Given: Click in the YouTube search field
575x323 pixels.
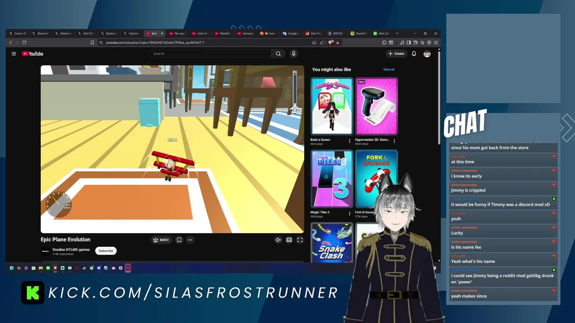Looking at the screenshot, I should point(210,54).
